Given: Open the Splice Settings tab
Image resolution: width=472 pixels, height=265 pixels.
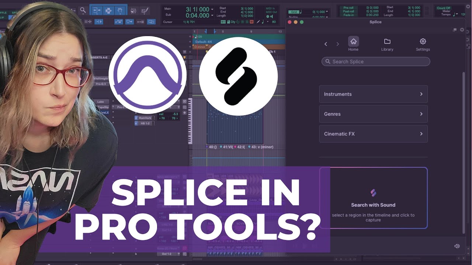Looking at the screenshot, I should (423, 45).
